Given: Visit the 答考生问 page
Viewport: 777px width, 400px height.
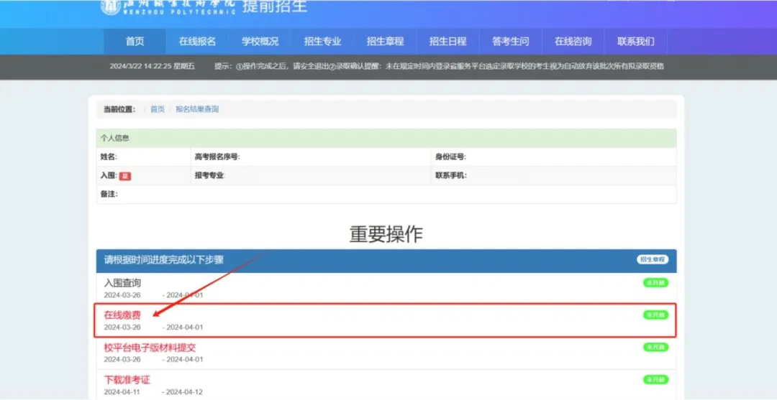Looking at the screenshot, I should coord(510,42).
